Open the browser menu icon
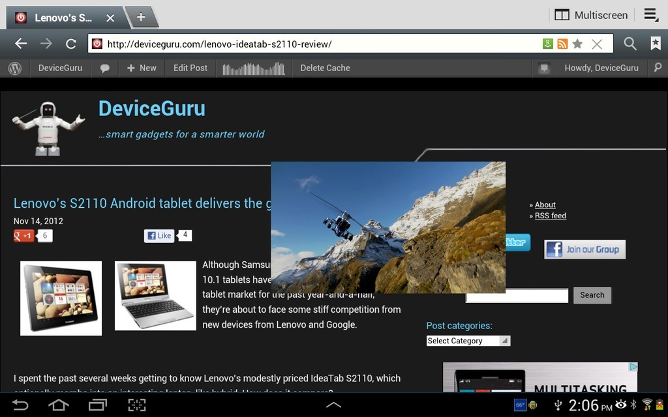Viewport: 668px width, 417px height. (x=651, y=15)
